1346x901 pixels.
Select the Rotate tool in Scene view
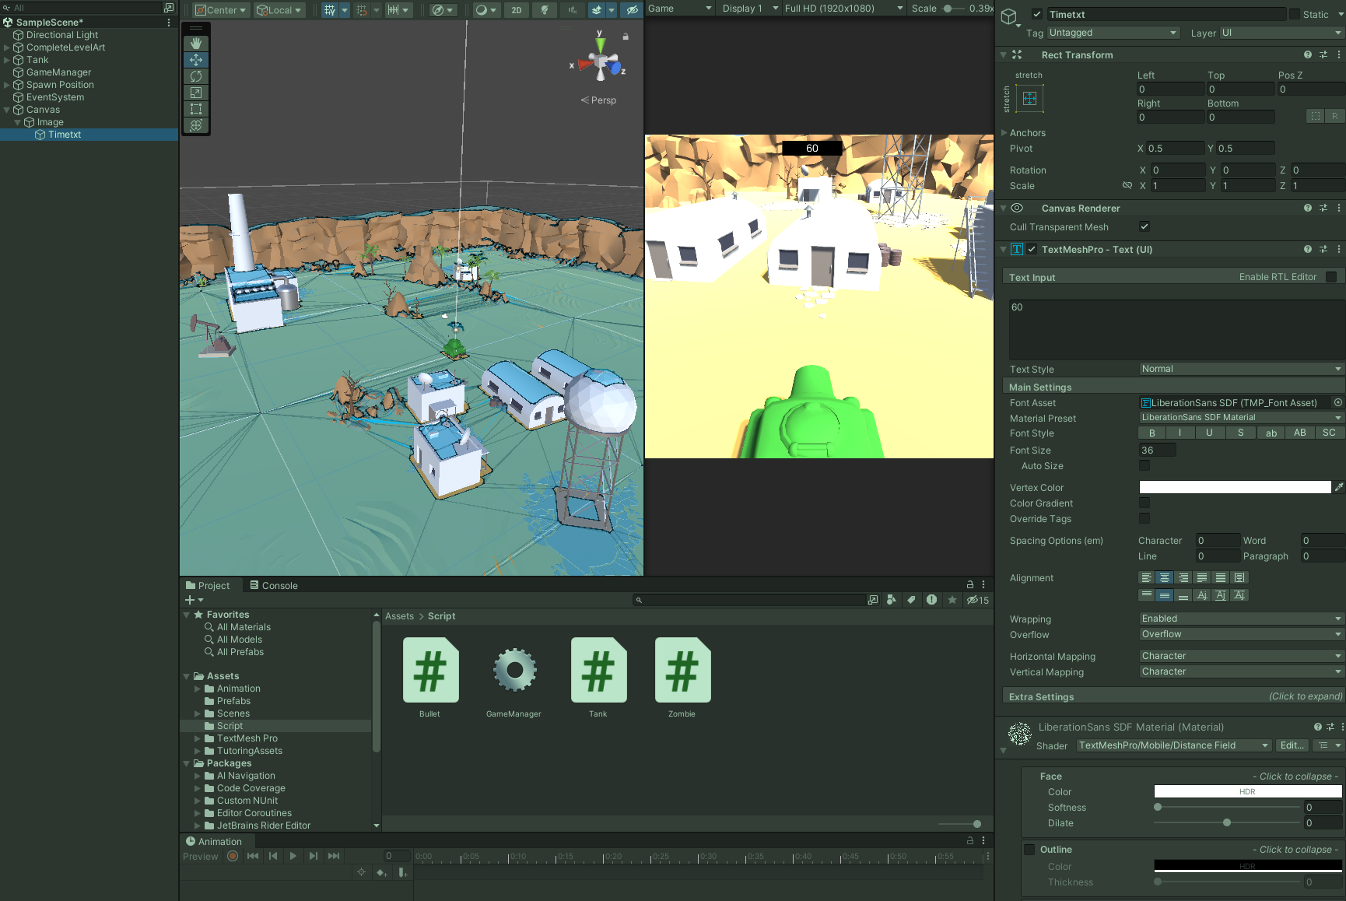196,76
